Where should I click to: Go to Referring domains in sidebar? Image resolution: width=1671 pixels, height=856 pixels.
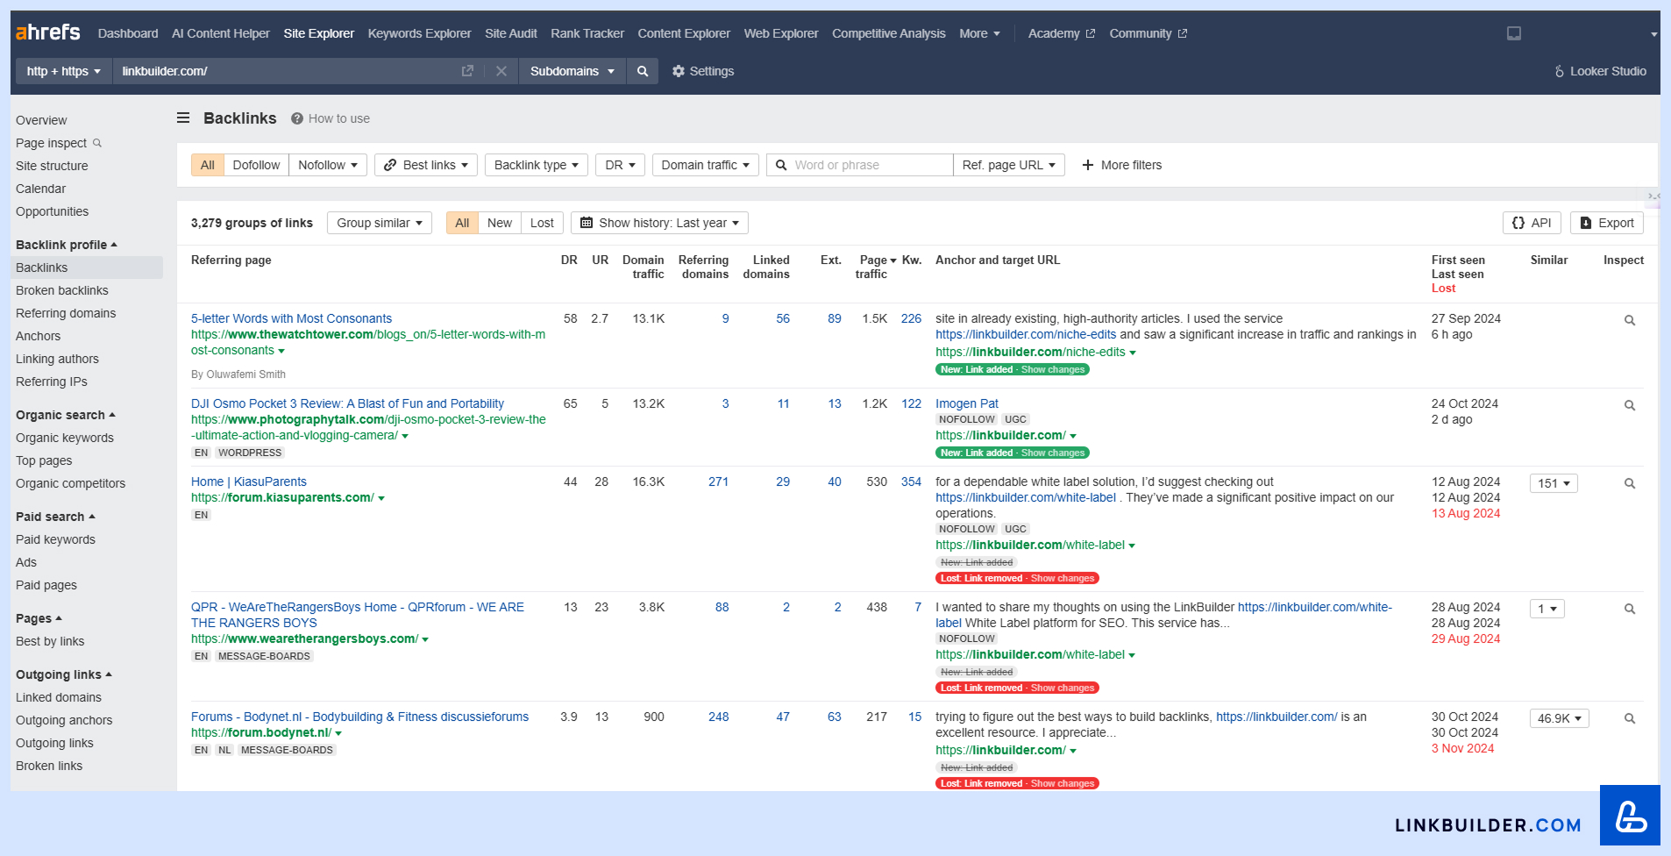tap(66, 313)
